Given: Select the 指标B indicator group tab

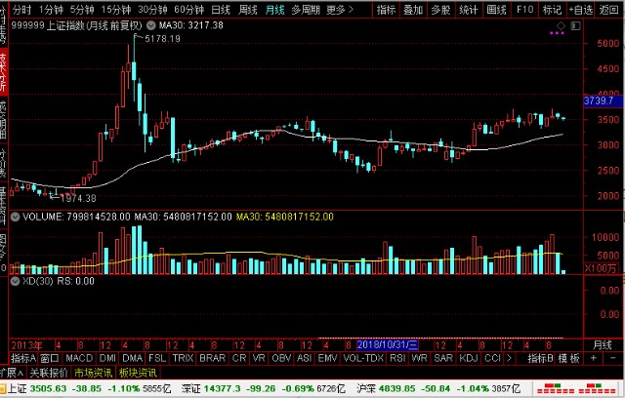Looking at the screenshot, I should click(540, 359).
